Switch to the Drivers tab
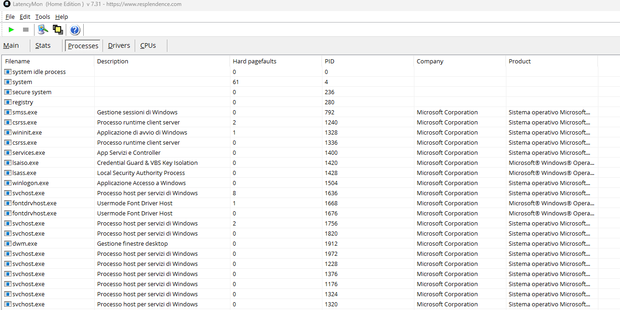 (119, 45)
